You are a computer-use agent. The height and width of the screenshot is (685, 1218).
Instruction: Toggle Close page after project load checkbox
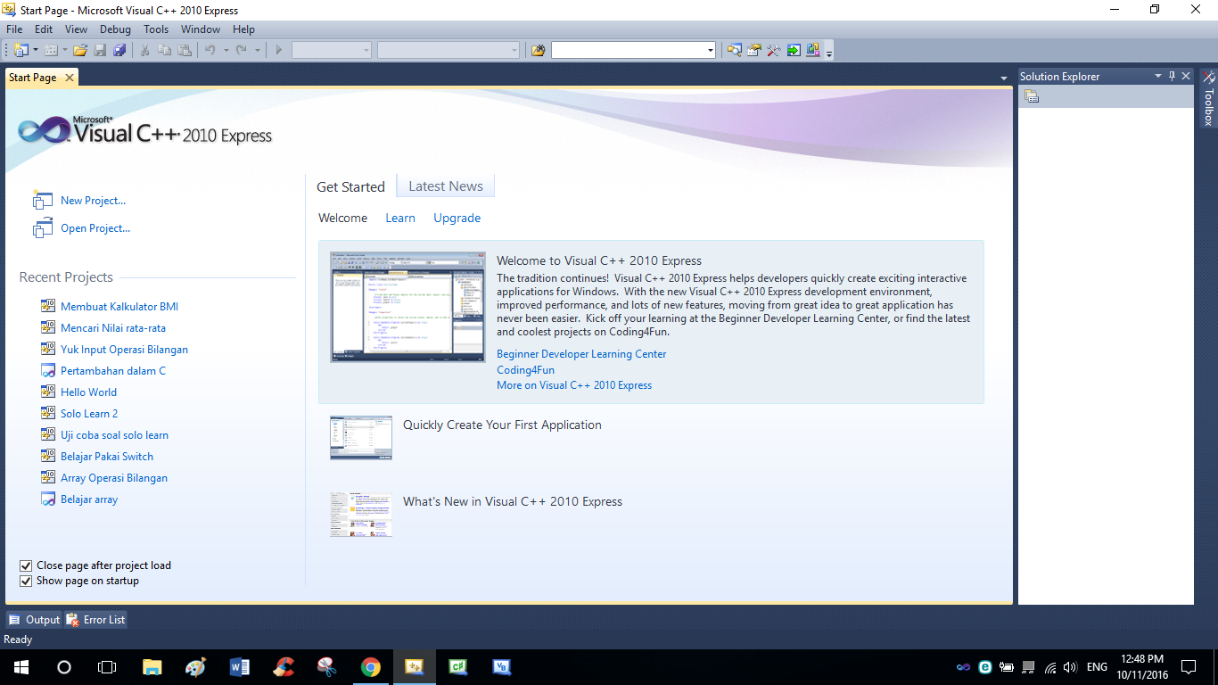(26, 565)
